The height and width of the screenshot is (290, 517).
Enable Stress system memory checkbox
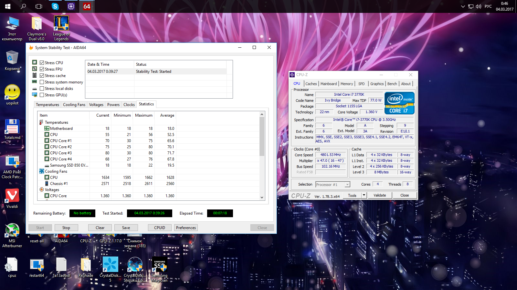tap(42, 82)
